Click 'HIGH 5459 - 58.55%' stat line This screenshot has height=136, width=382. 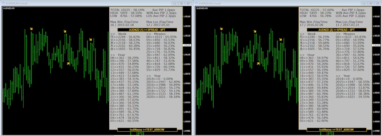pos(126,13)
